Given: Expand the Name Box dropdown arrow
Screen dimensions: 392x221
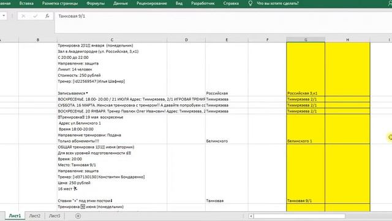Looking at the screenshot, I should pyautogui.click(x=4, y=16).
